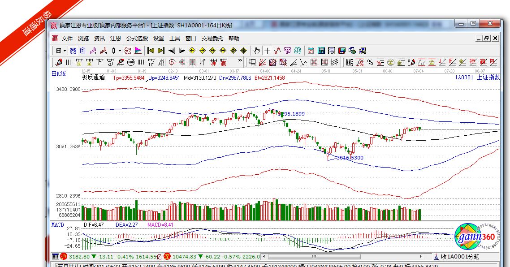Viewport: 510px width, 267px height.
Task: Expand the toolbar overflow chevron
Action: pyautogui.click(x=240, y=61)
